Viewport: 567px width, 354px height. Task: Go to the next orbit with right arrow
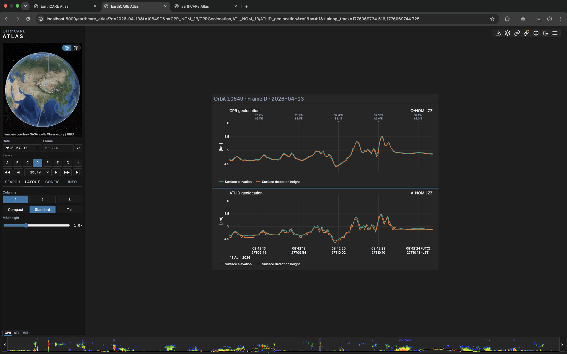(x=56, y=172)
